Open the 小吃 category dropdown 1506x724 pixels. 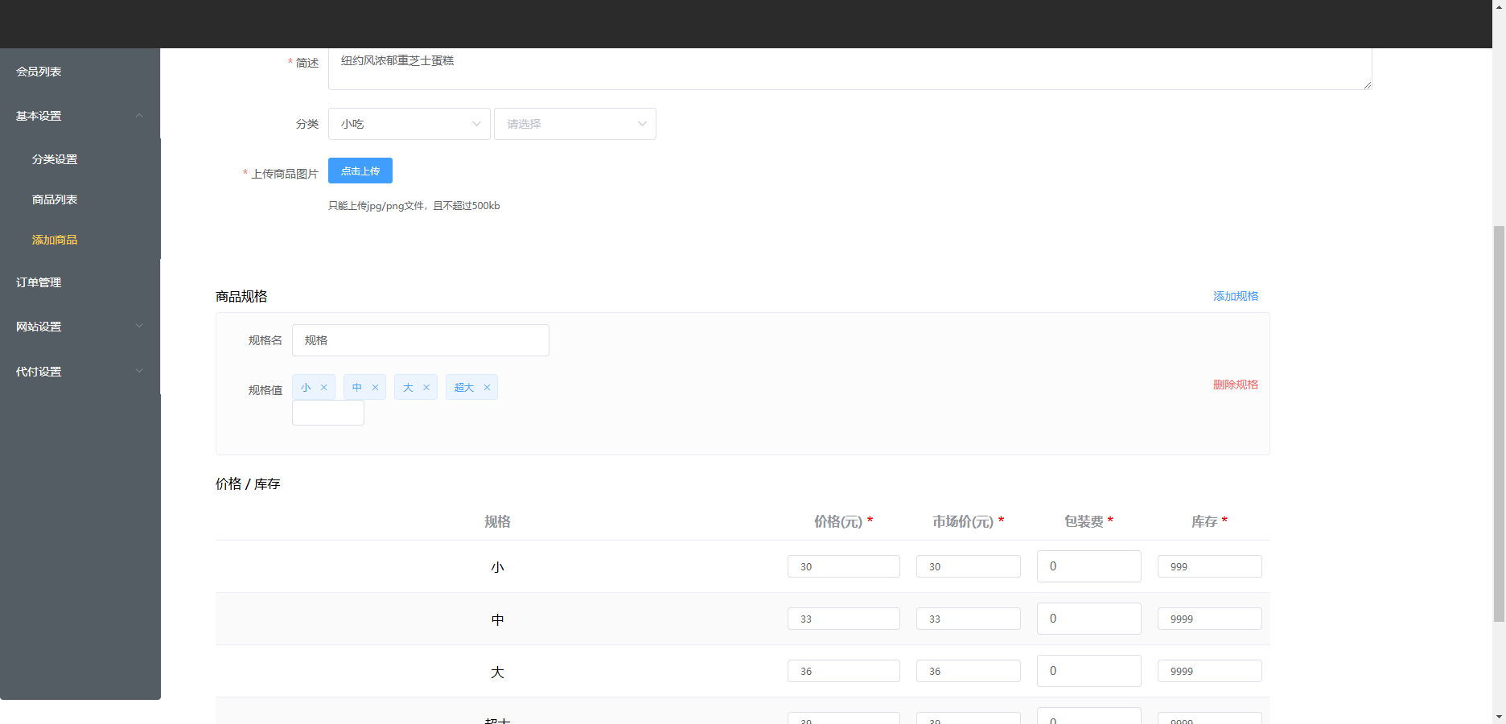[x=409, y=124]
